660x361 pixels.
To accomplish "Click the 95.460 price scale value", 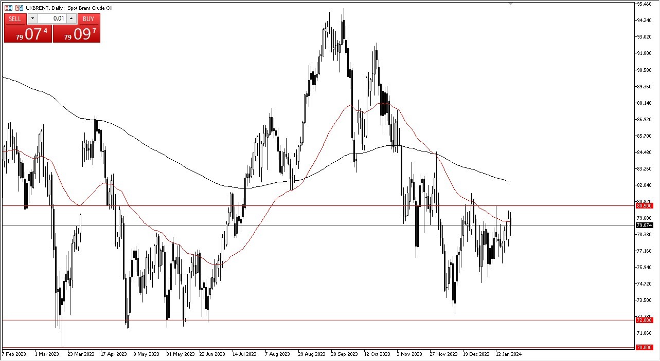I will pos(645,4).
